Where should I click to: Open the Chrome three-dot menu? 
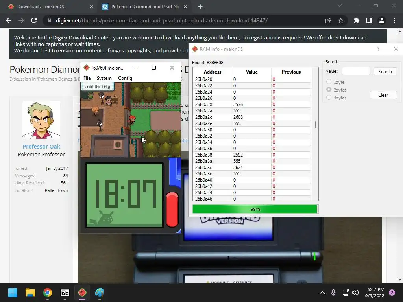tap(394, 20)
